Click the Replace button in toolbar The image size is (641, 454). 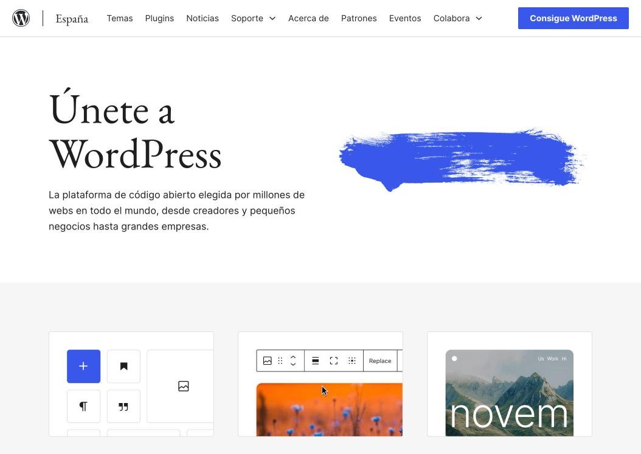click(380, 361)
